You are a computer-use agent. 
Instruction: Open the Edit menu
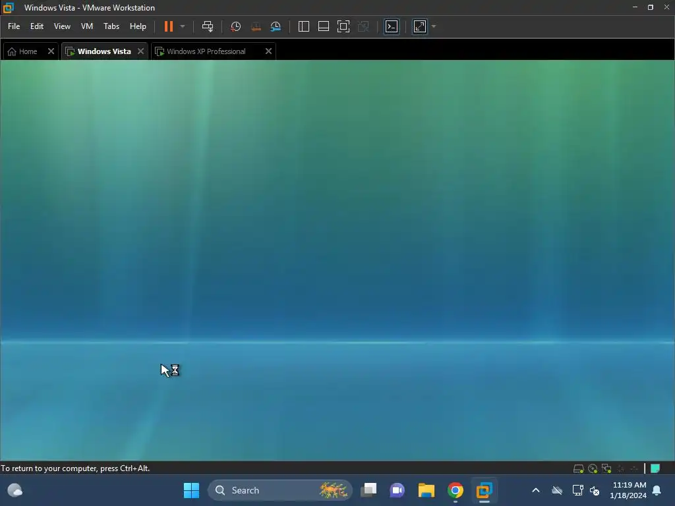coord(37,26)
